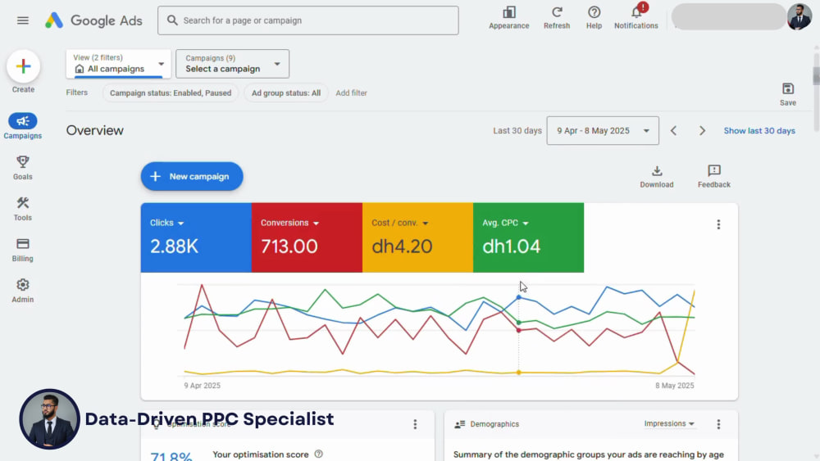Open the Notifications bell

click(636, 18)
